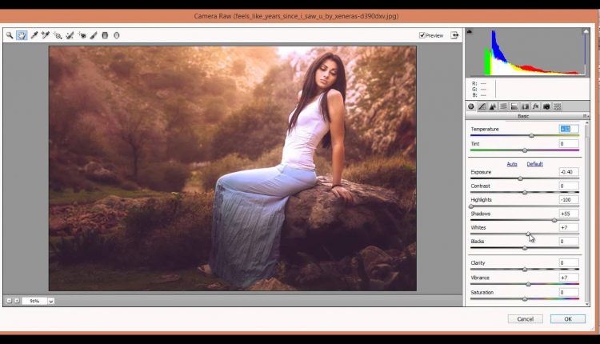Image resolution: width=600 pixels, height=344 pixels.
Task: Open the Camera Calibration panel tab
Action: (x=546, y=106)
